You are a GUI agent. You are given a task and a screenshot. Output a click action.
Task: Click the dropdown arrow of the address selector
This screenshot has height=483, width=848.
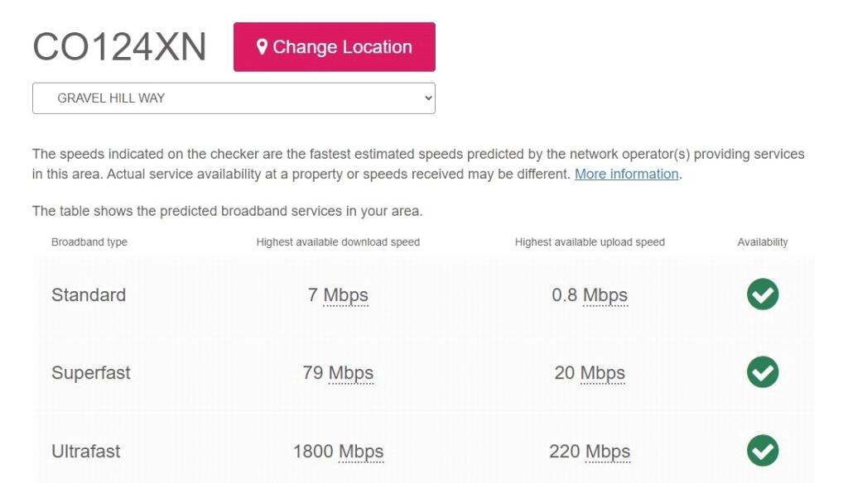click(427, 98)
